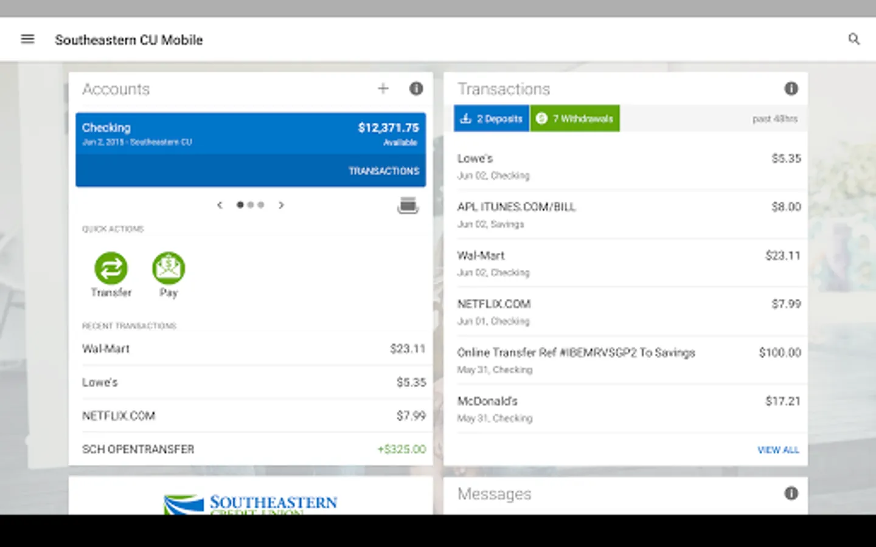Show info for the Accounts card
876x547 pixels.
pos(416,89)
